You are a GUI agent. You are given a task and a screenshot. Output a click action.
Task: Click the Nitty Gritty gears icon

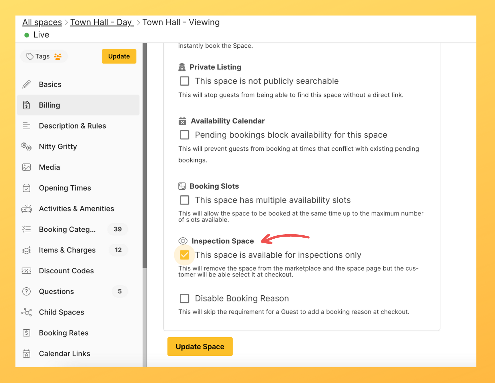(27, 147)
